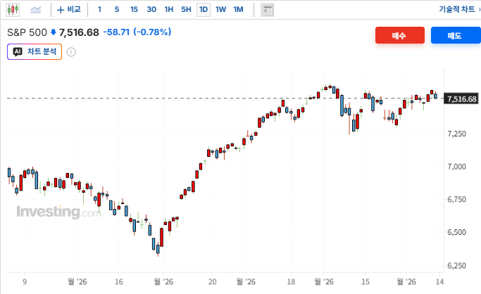Select the 1W weekly interval
The width and height of the screenshot is (481, 294).
point(220,9)
